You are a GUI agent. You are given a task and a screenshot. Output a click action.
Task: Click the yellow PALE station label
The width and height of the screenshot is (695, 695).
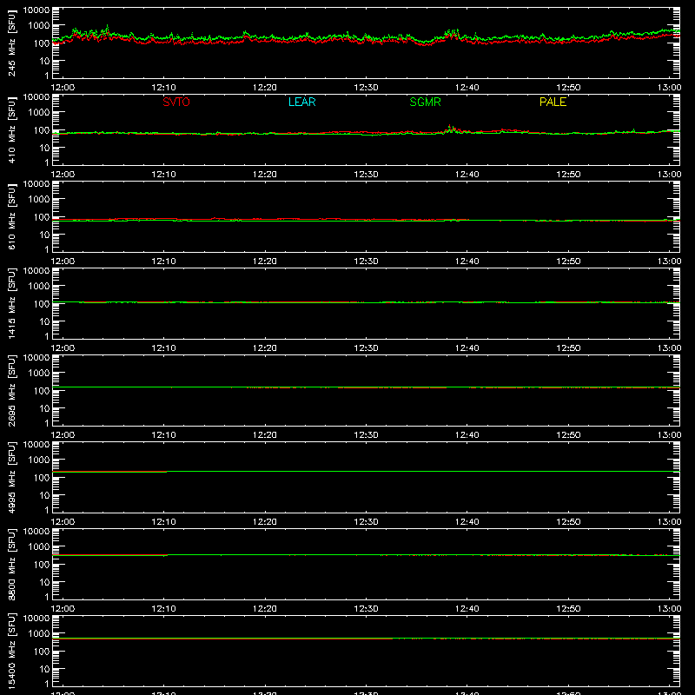click(553, 102)
